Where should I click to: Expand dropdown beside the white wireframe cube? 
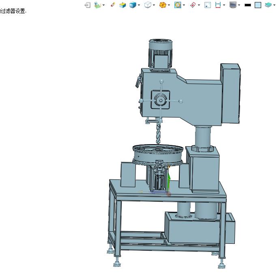(154, 5)
